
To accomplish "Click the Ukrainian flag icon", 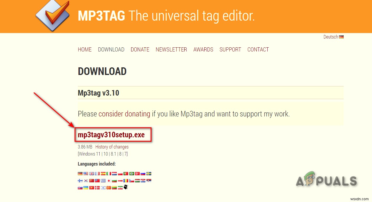I will pyautogui.click(x=86, y=188).
